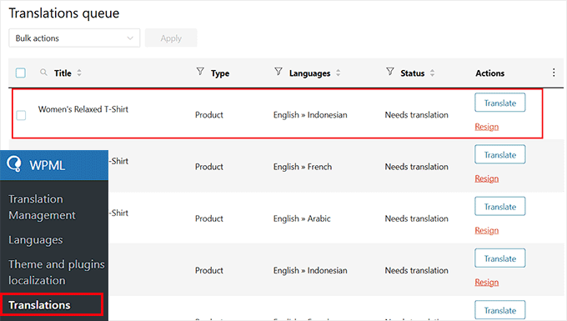Open Translation Management in the WPML menu

pyautogui.click(x=42, y=207)
